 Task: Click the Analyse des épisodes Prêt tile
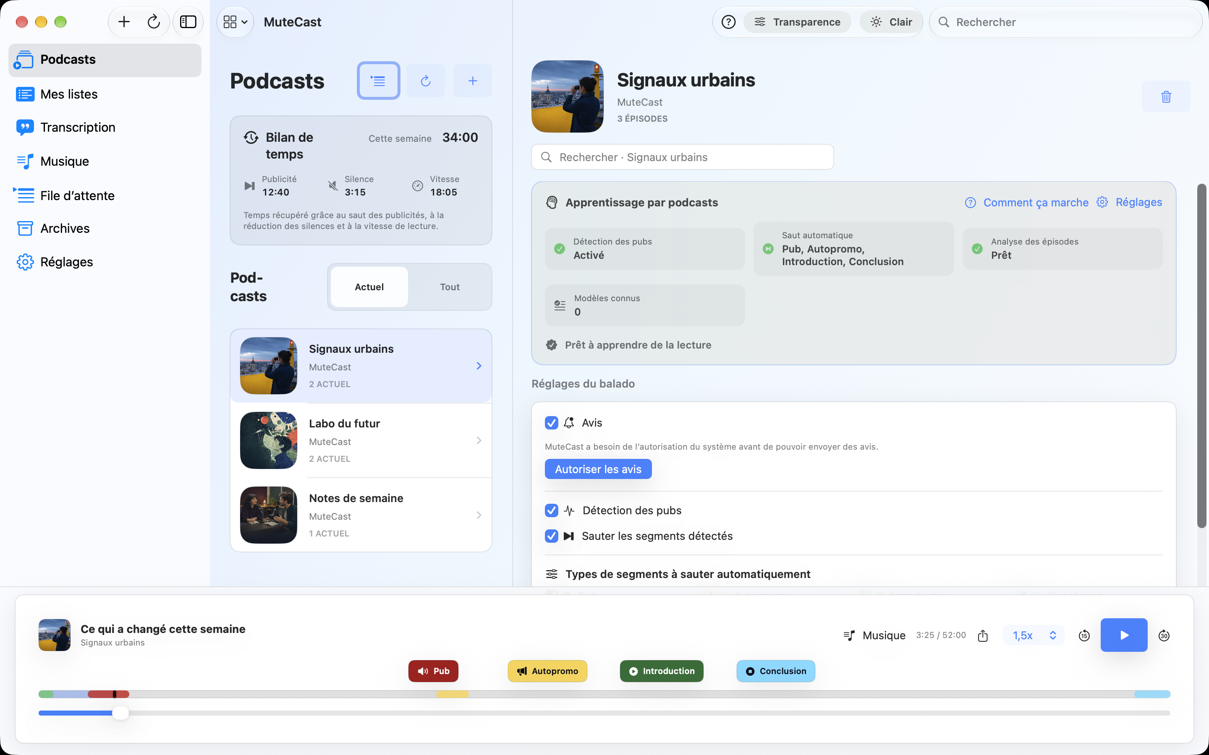pyautogui.click(x=1062, y=249)
